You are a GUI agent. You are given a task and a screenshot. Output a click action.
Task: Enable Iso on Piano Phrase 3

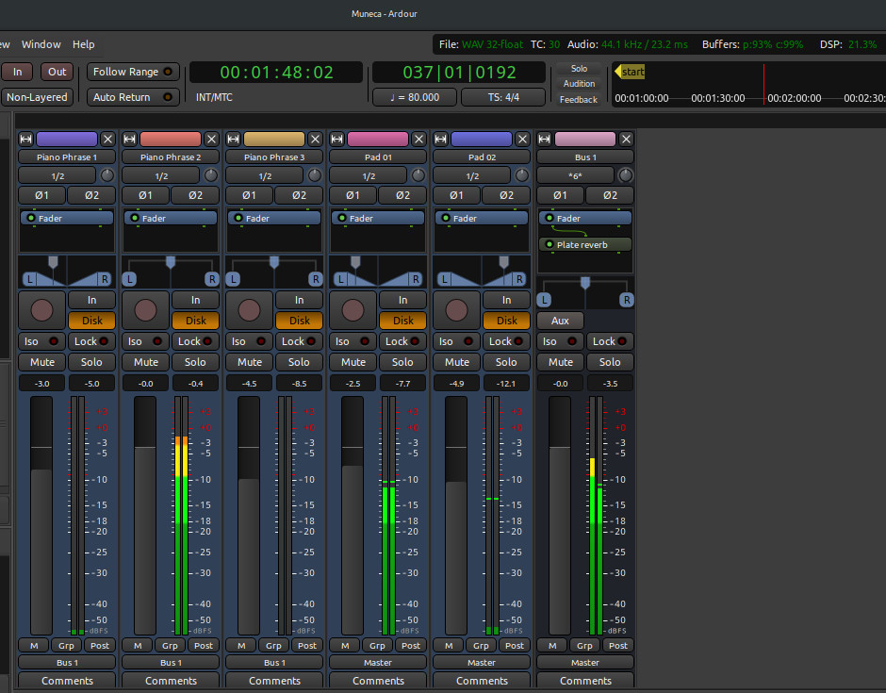[249, 341]
